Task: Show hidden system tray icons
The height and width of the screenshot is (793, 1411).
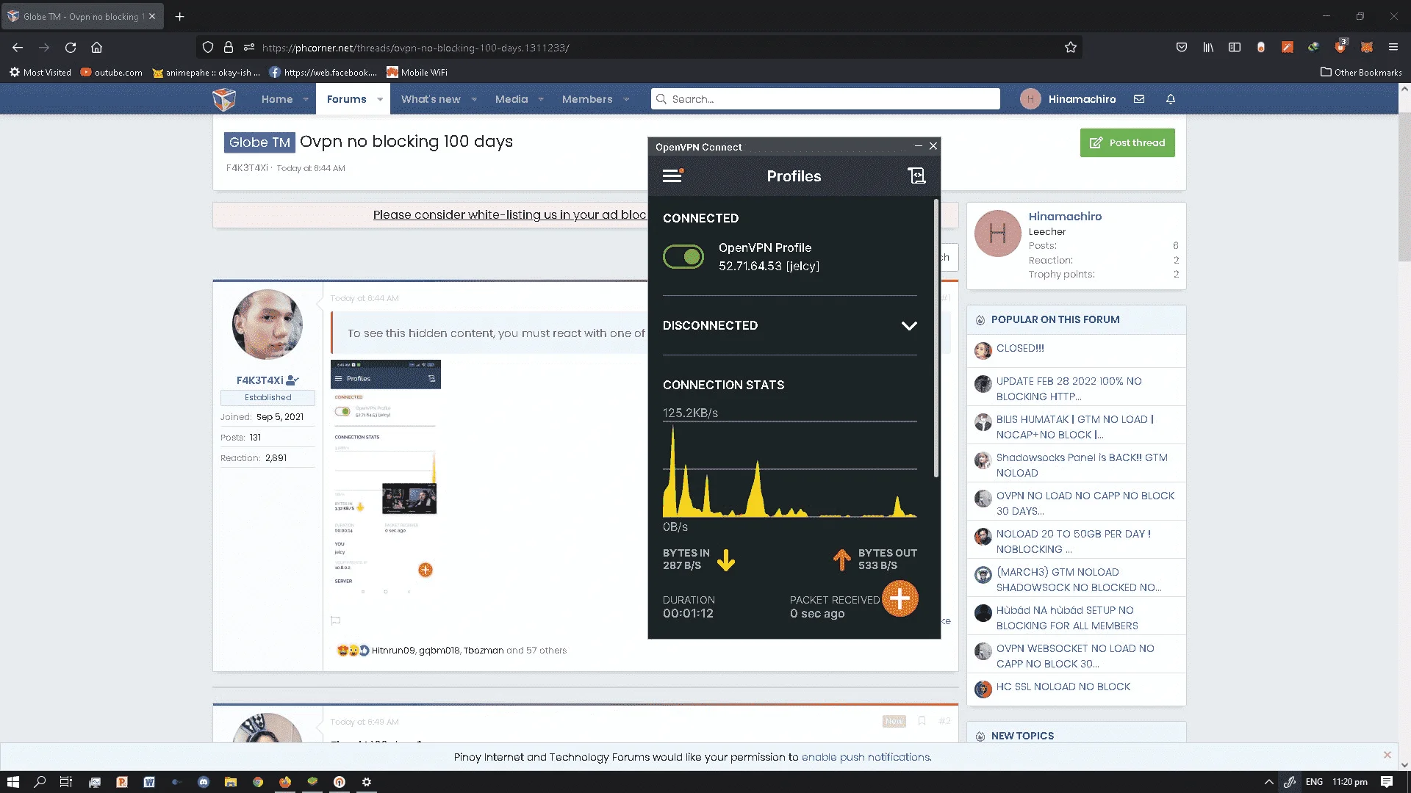Action: (1268, 782)
